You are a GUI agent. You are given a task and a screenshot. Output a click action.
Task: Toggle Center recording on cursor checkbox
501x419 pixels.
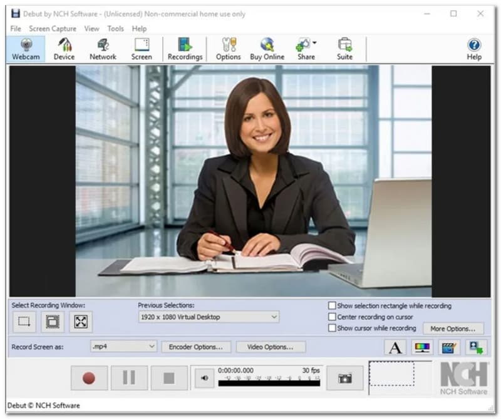click(x=333, y=317)
